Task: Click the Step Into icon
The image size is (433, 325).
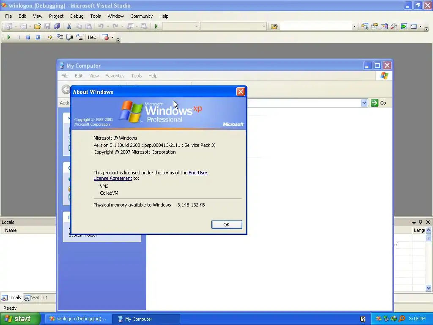Action: click(60, 37)
